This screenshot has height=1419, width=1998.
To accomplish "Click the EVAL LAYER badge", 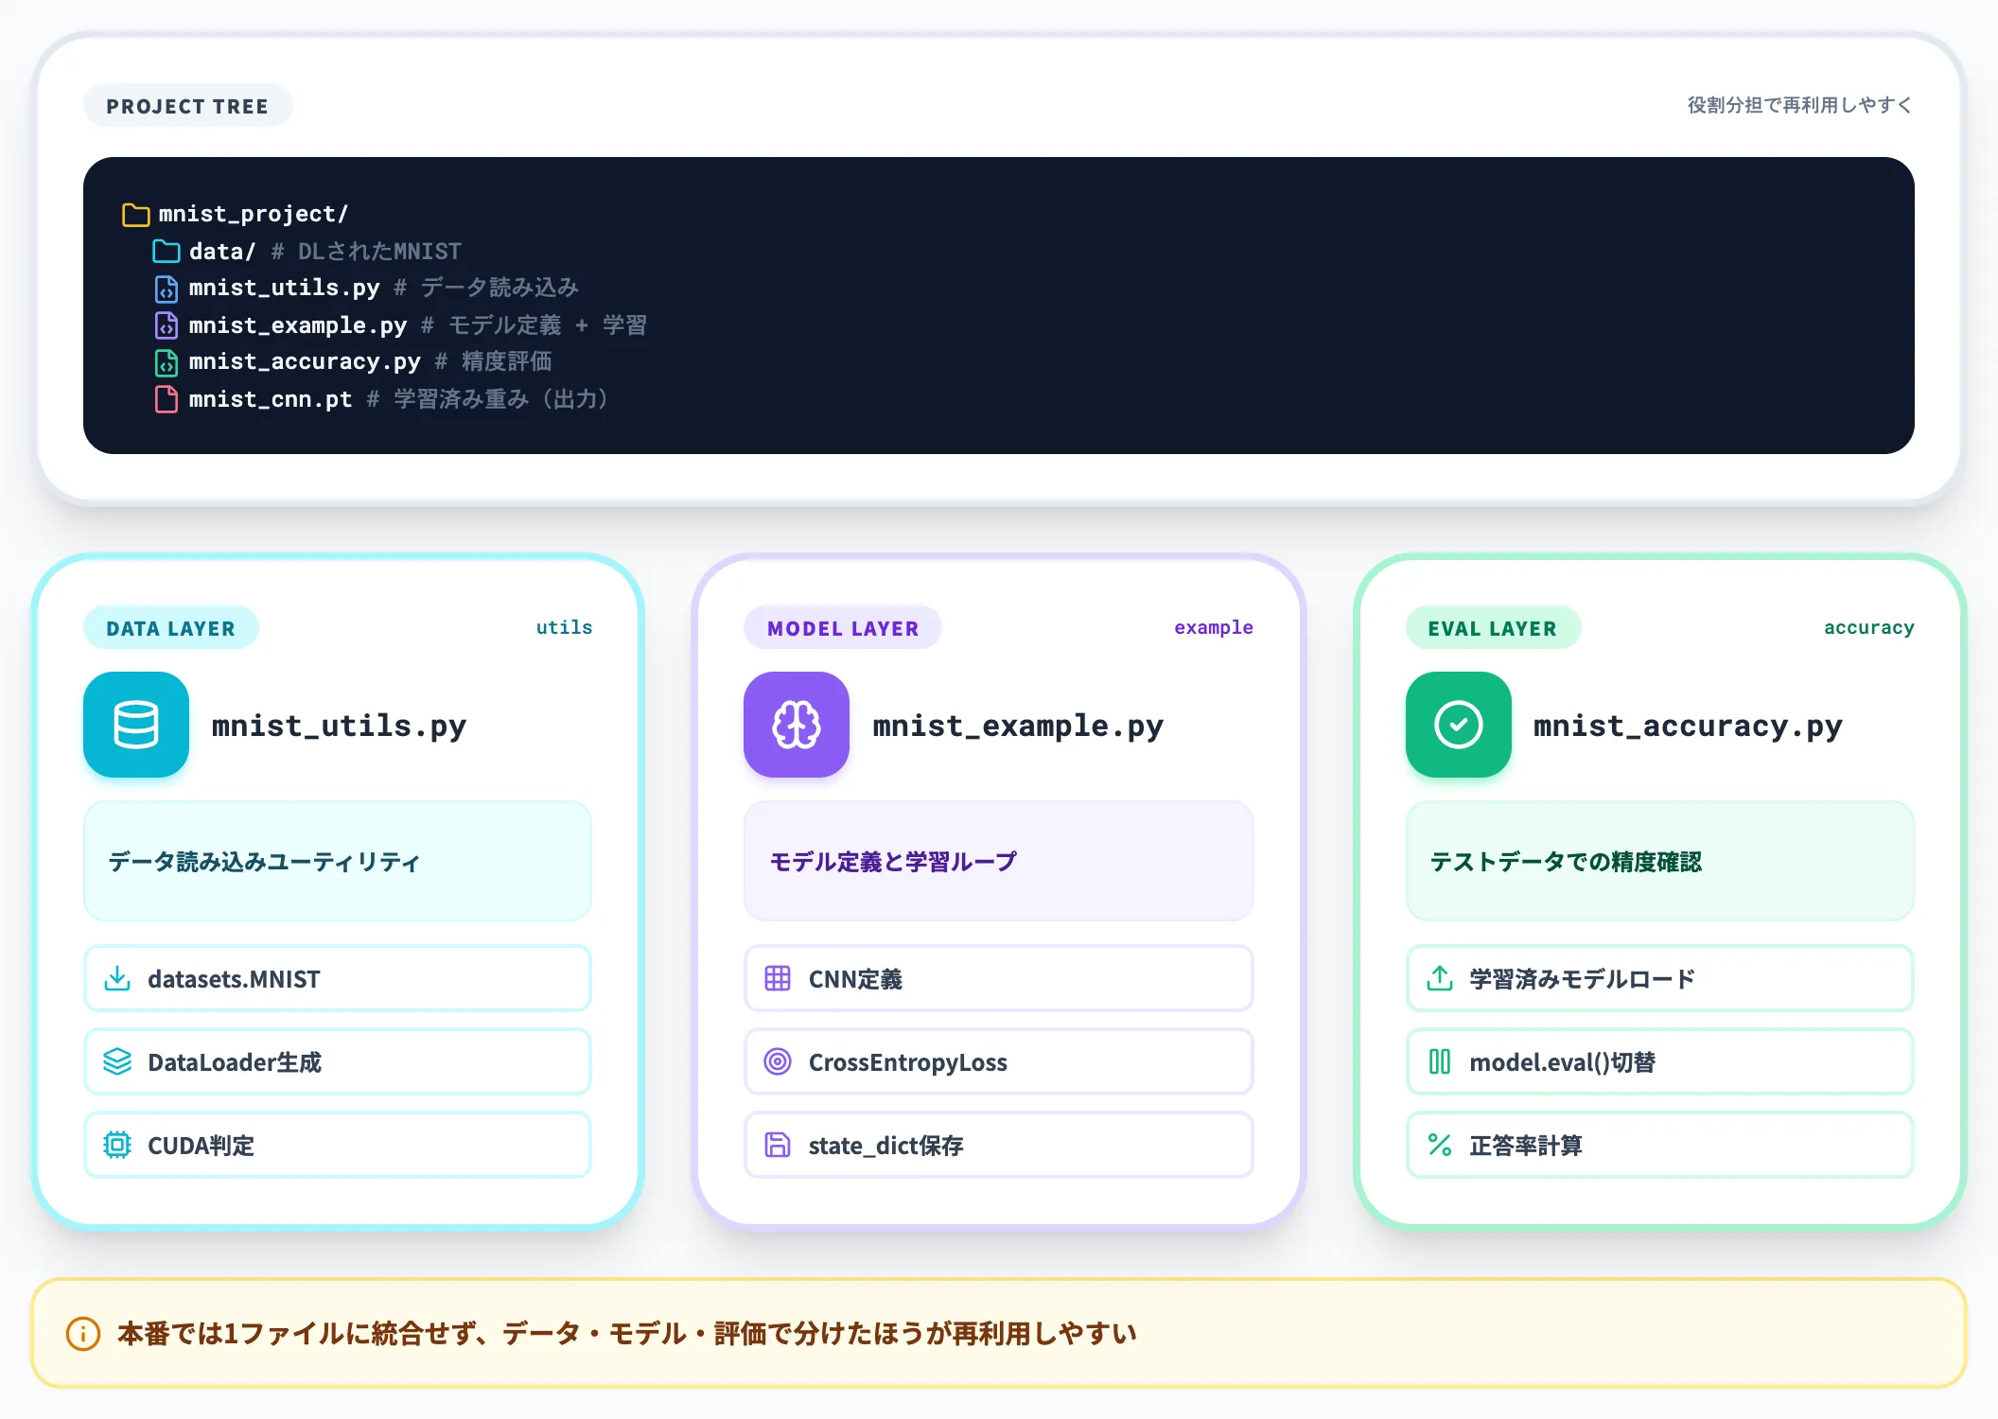I will 1492,628.
